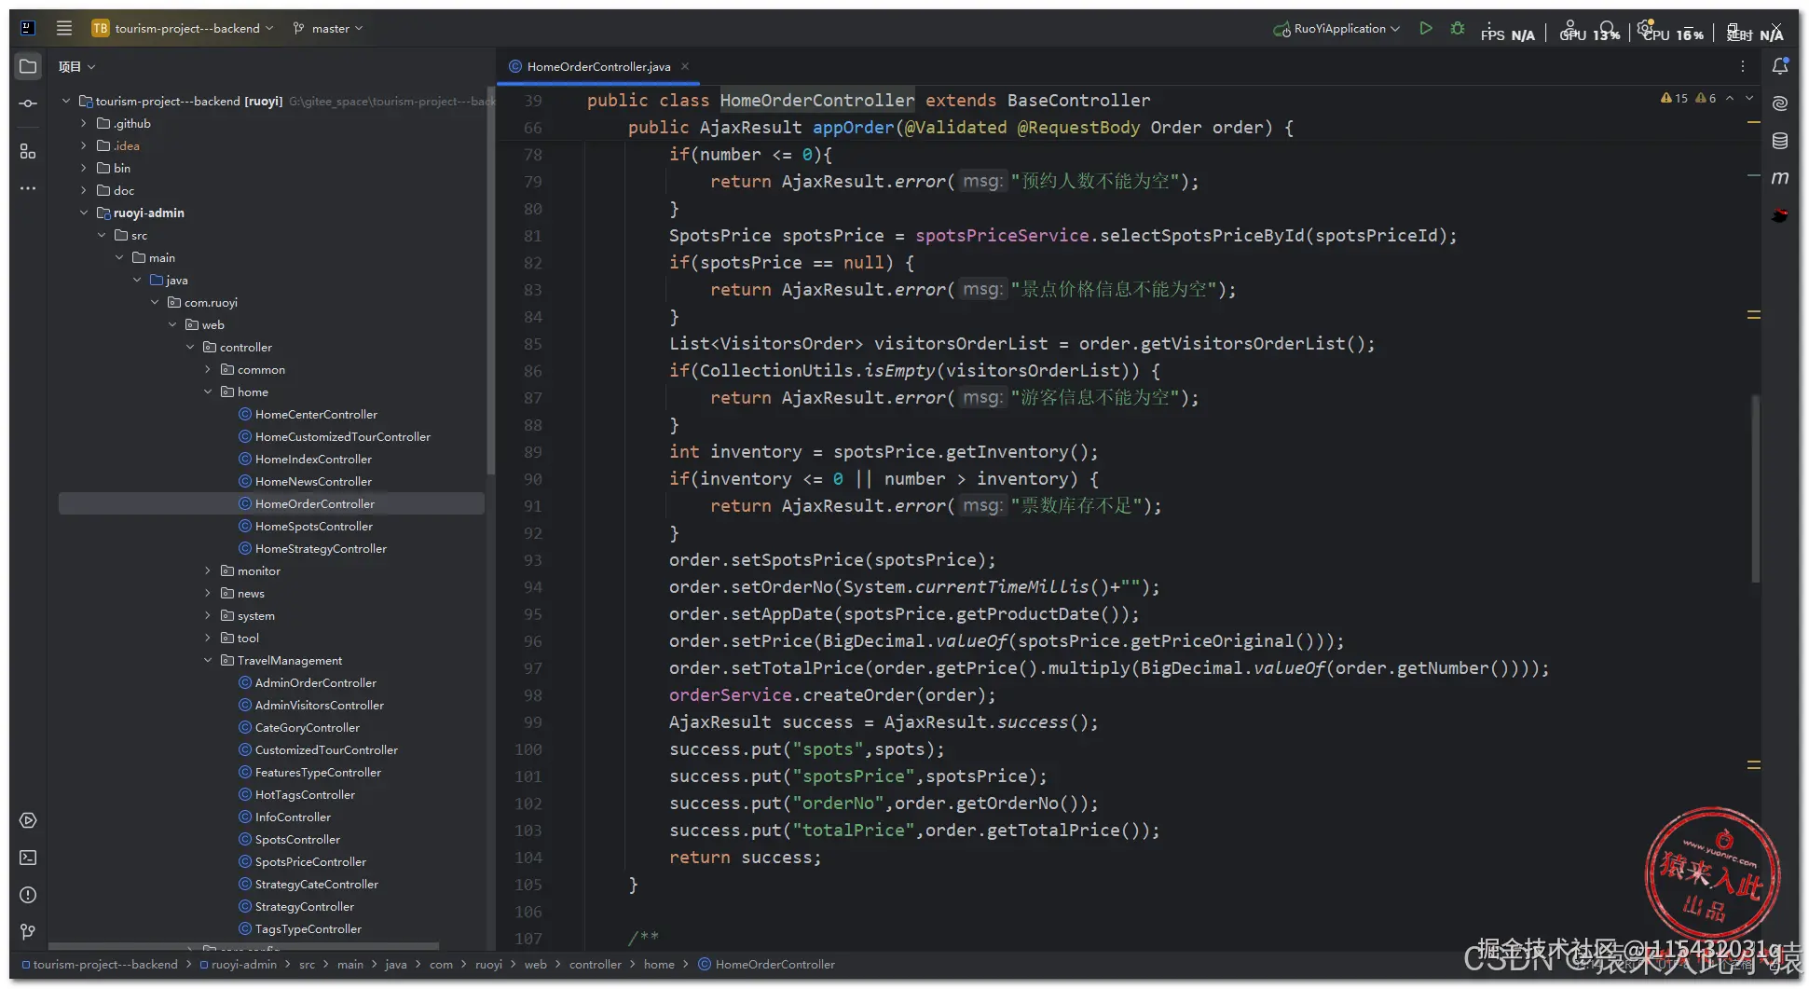This screenshot has width=1809, height=989.
Task: Close the HomeOrderController.java tab
Action: (685, 66)
